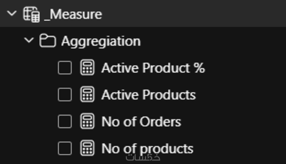
Task: Click the No of products measure icon
Action: coord(87,148)
